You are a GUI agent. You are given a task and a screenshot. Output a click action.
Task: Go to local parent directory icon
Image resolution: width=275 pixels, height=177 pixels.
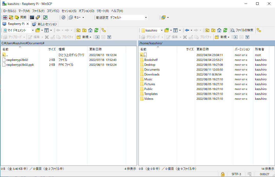[x=78, y=30]
